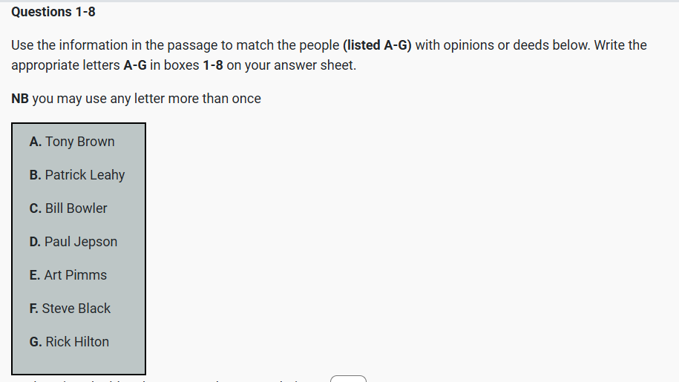Click the bold "(listed A-G)" text
The image size is (679, 382).
(x=377, y=45)
